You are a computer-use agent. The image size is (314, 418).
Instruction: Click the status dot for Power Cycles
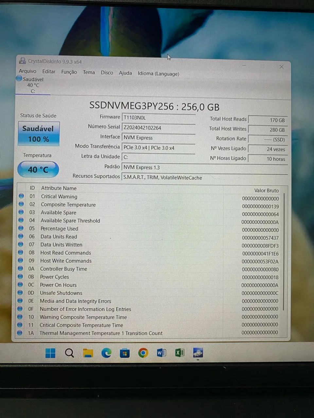20,276
